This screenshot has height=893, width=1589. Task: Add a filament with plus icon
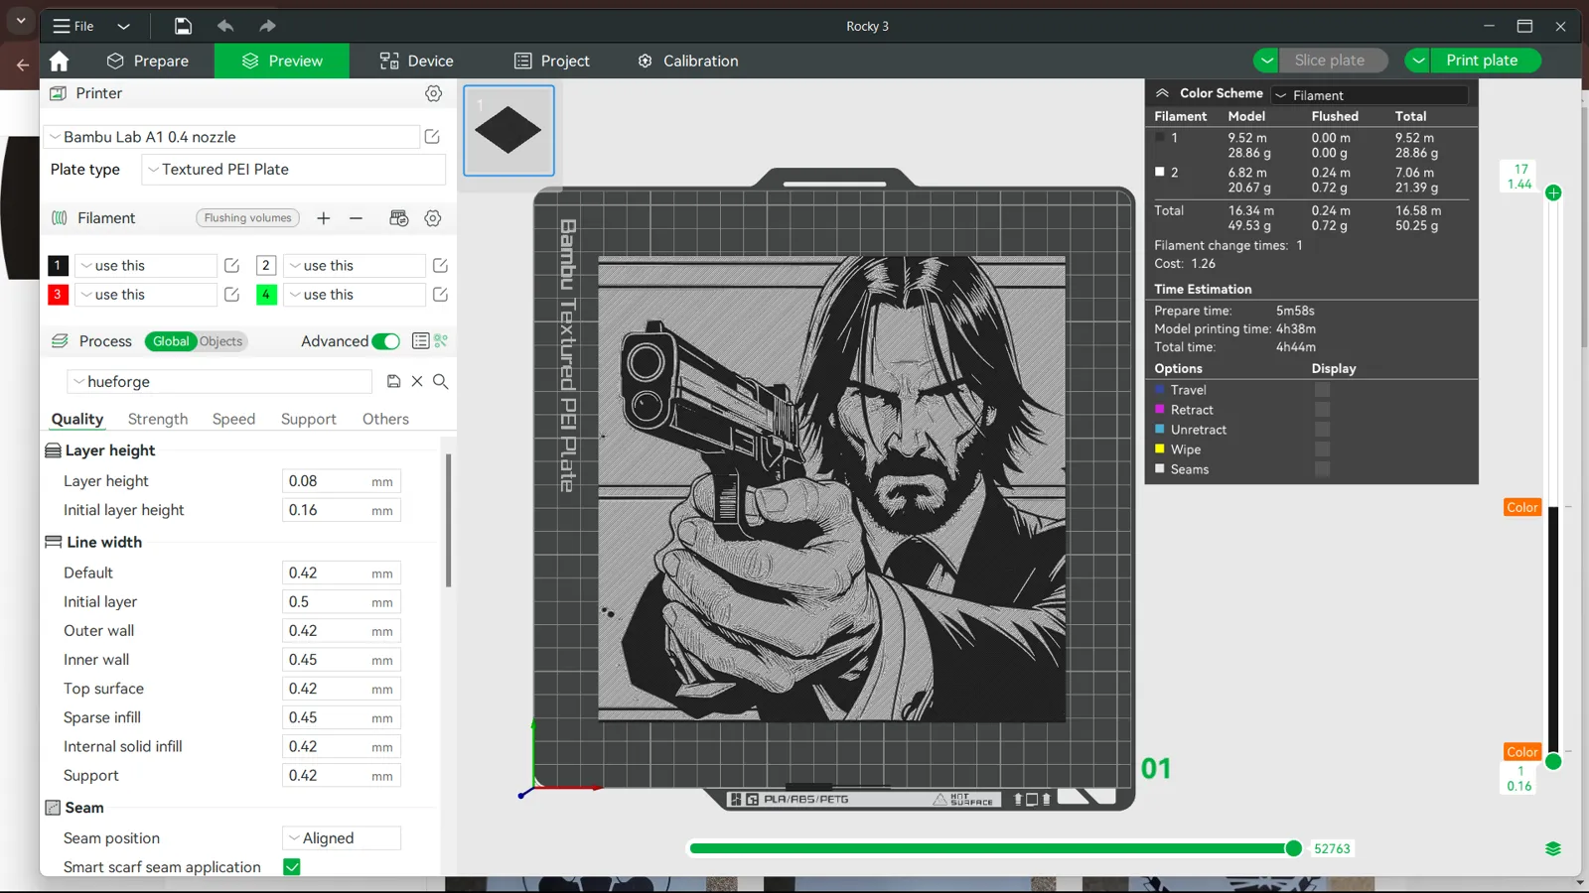324,218
